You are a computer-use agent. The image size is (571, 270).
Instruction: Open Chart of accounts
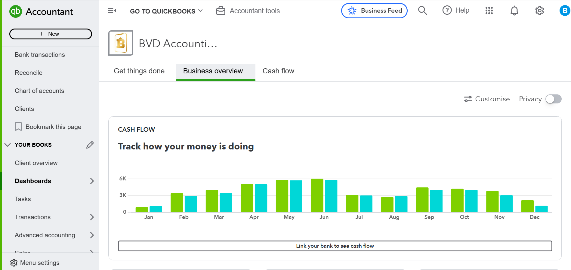(39, 91)
